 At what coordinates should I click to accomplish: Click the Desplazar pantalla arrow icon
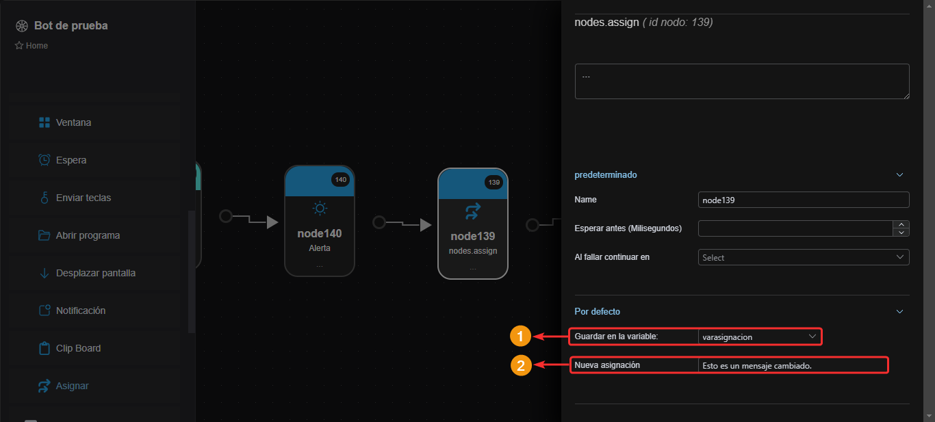coord(44,273)
